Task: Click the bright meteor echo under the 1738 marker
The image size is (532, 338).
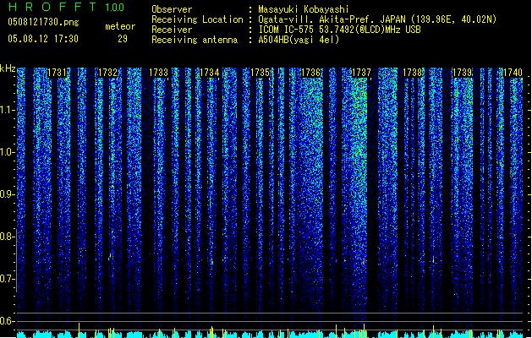Action: [433, 259]
